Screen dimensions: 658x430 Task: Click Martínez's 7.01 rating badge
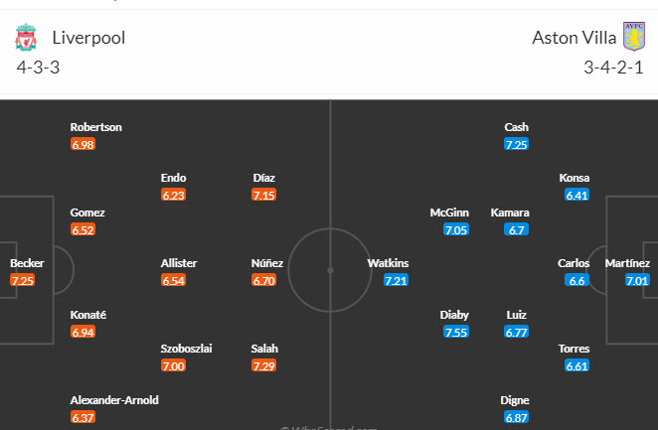(x=637, y=281)
